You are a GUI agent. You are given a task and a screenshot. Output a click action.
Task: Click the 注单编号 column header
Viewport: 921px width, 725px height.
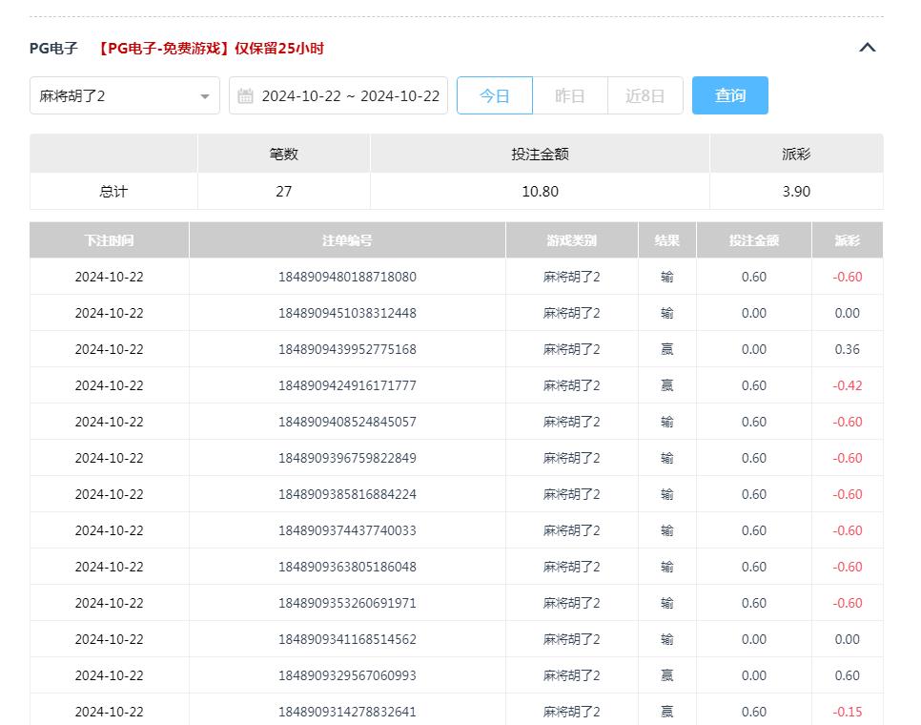click(x=347, y=240)
